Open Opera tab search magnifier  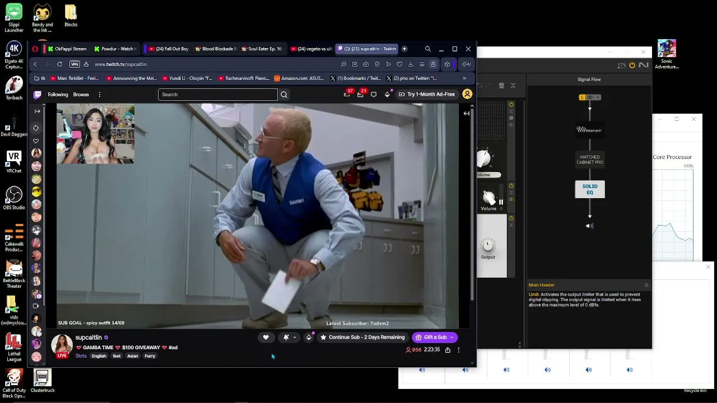pyautogui.click(x=428, y=49)
